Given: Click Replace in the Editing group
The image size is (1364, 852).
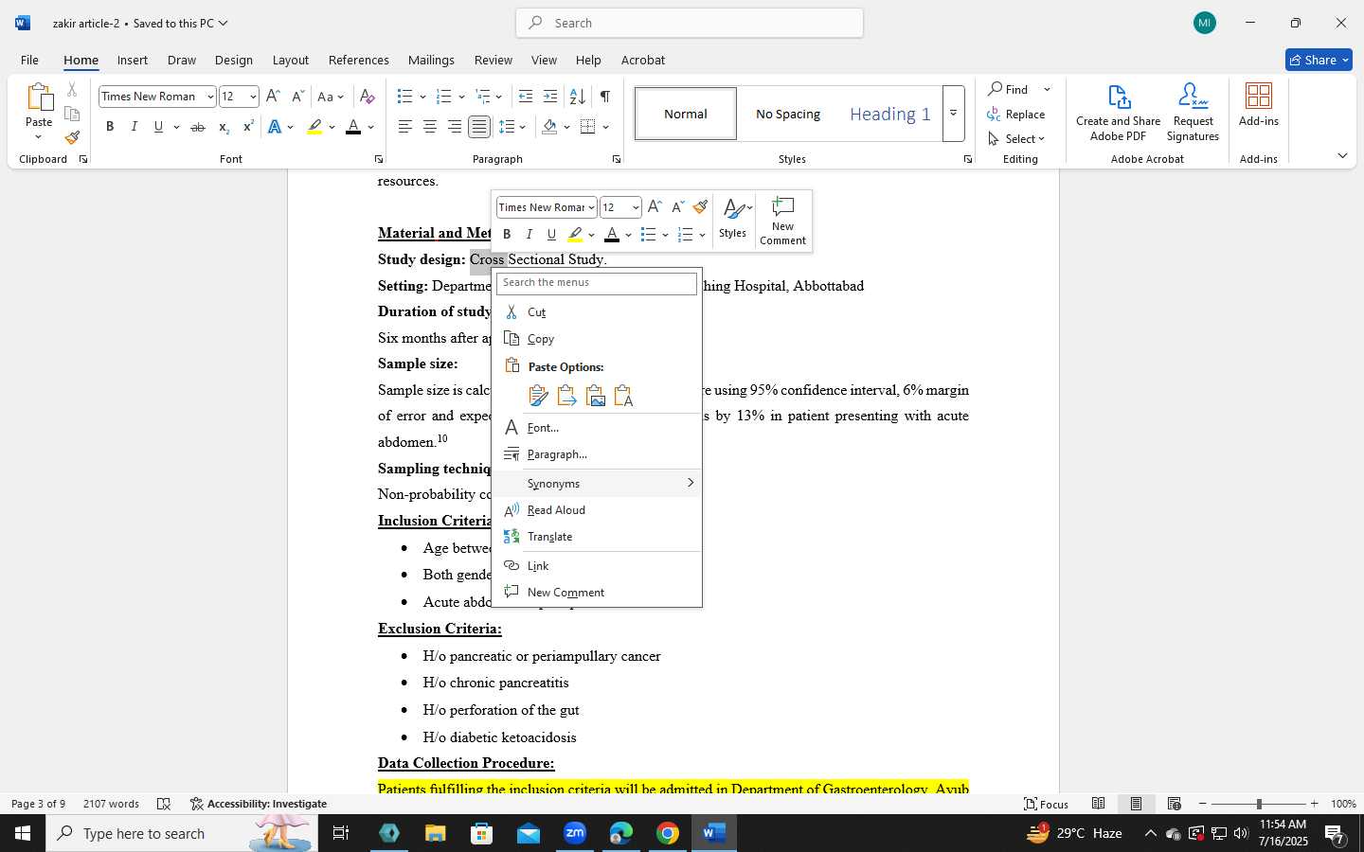Looking at the screenshot, I should click(1016, 114).
